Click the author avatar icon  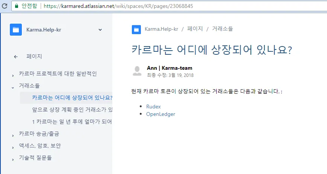tap(137, 71)
